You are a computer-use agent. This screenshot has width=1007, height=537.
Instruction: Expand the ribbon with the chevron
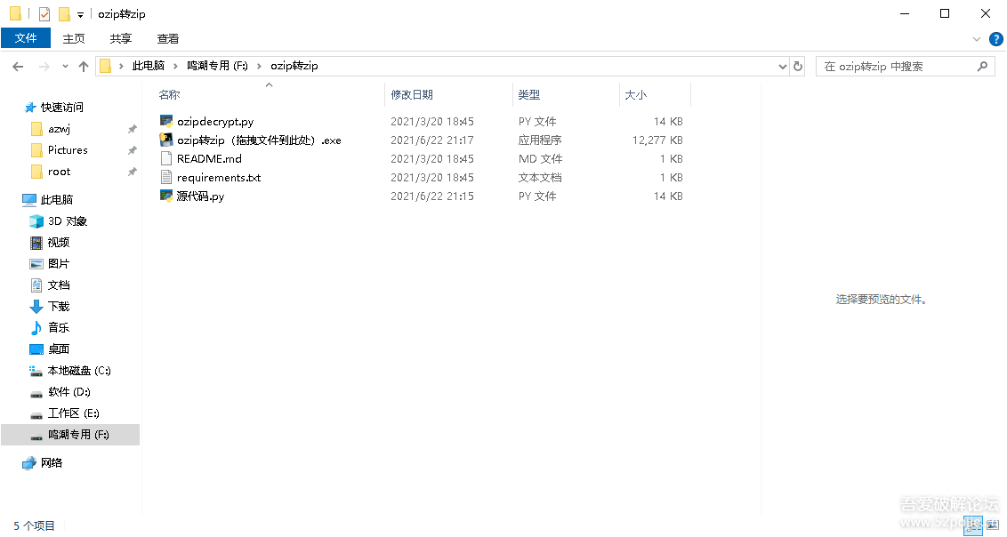[977, 38]
